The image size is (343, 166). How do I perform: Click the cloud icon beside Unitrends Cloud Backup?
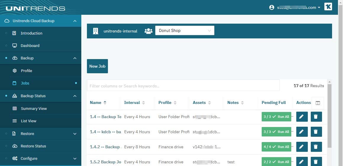(7, 21)
